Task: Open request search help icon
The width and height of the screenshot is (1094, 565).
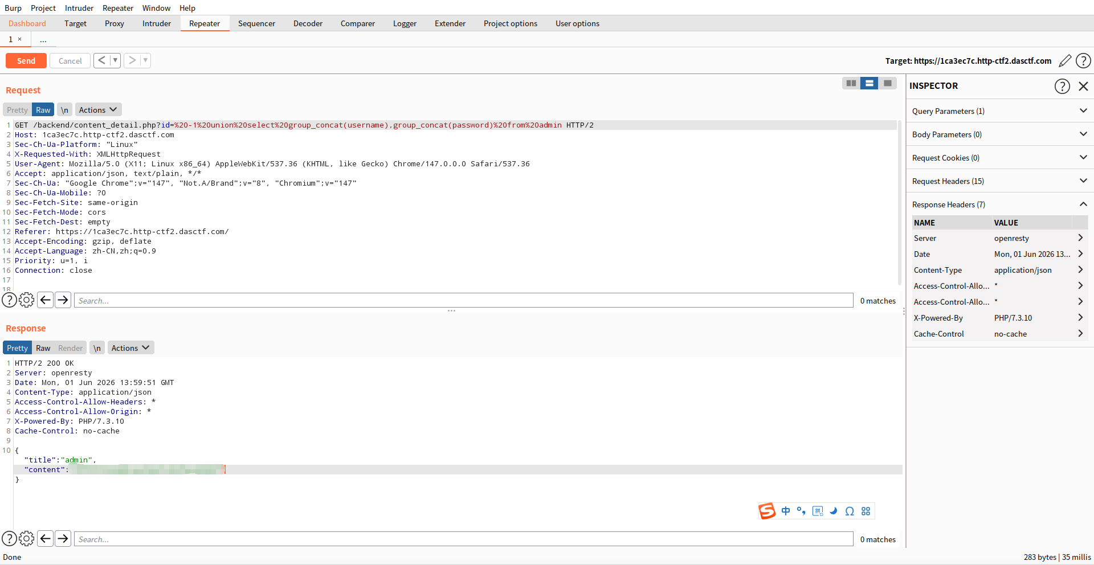Action: click(x=10, y=300)
